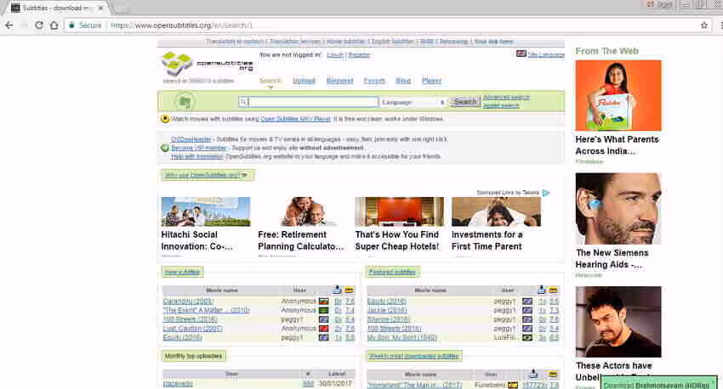Click download icon in Weekly most downloaded header
Viewport: 723px width, 389px height.
[533, 374]
